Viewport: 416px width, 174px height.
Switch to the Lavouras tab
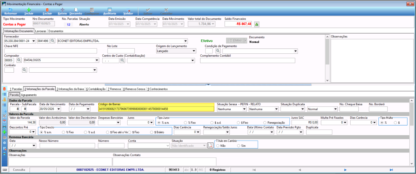click(41, 31)
